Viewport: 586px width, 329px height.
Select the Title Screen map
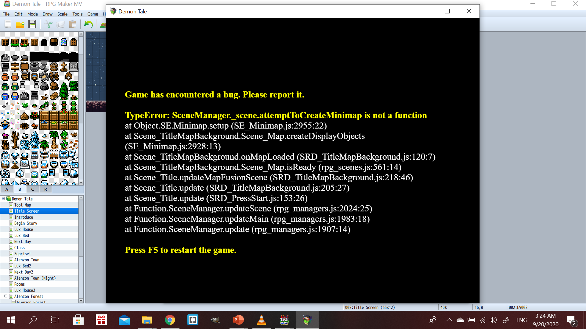point(39,211)
